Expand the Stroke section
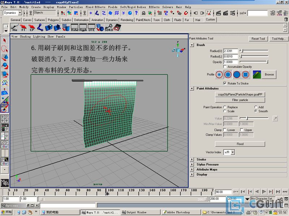Viewport: 289px width, 216px height. tap(192, 159)
